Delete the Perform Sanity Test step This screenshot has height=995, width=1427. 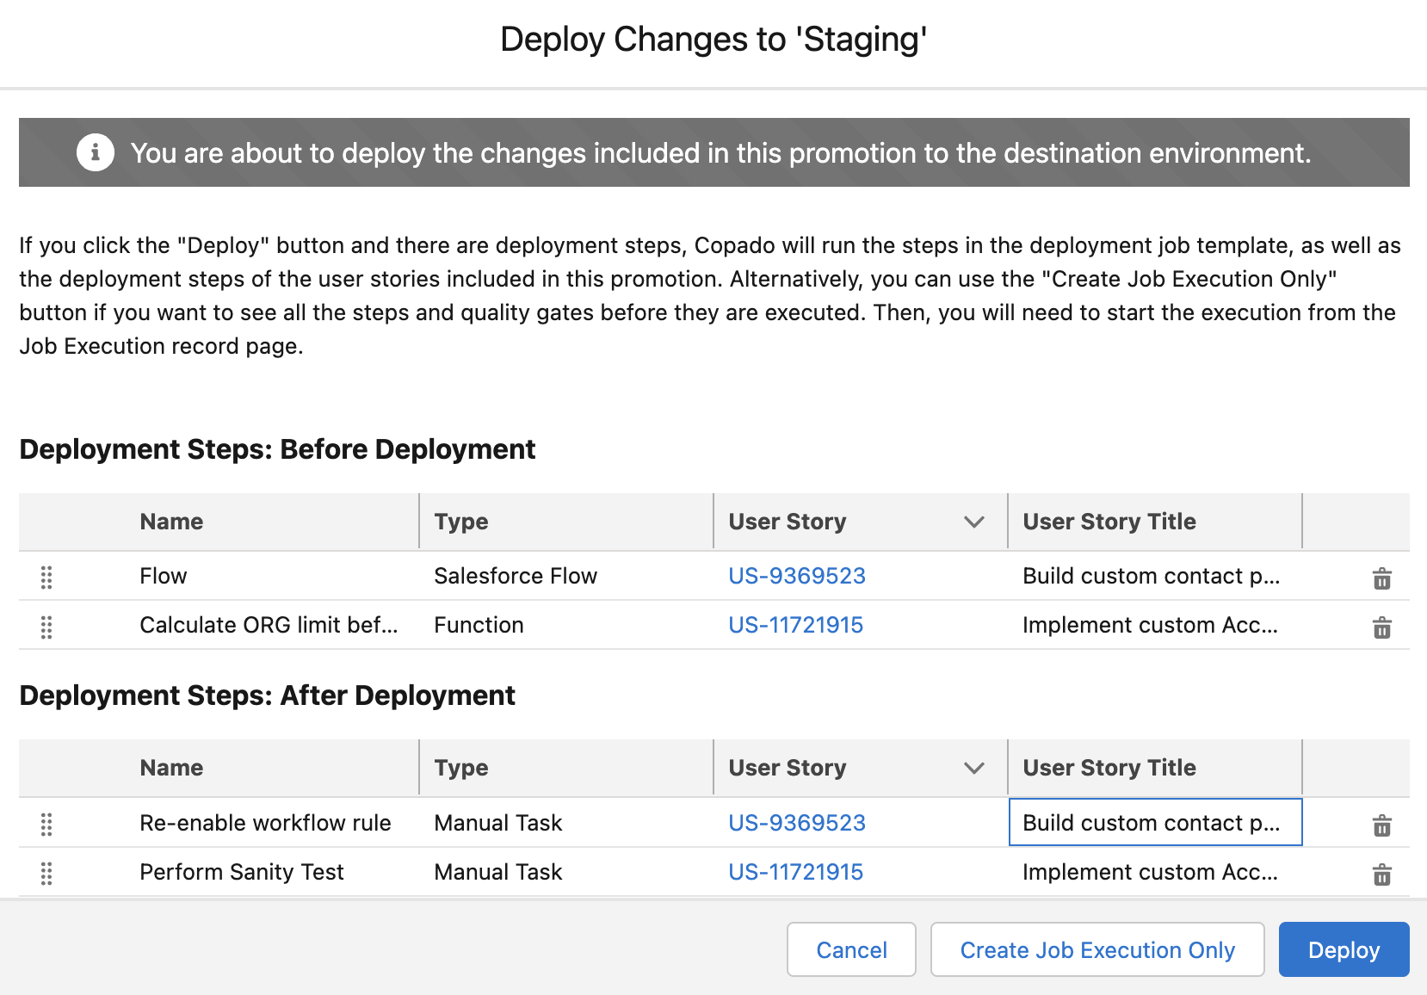coord(1381,874)
